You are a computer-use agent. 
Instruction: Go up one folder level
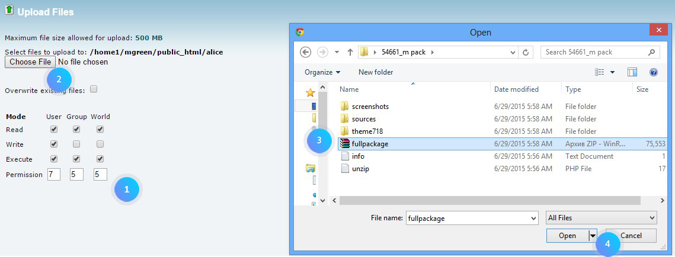350,52
